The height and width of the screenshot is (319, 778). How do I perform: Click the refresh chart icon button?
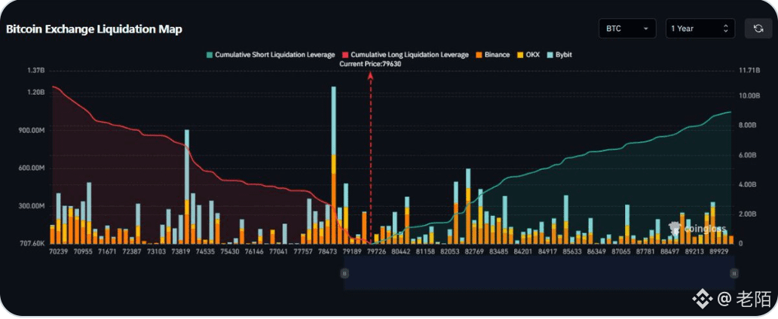758,29
